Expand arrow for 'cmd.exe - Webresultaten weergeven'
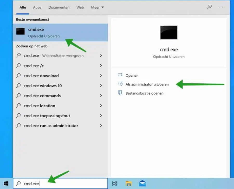This screenshot has height=189, width=234. pos(101,55)
